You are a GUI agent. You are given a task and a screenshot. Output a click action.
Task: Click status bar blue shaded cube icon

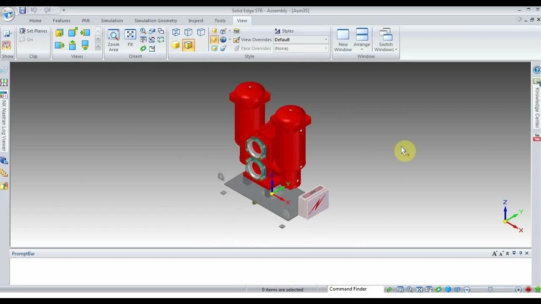(448, 290)
